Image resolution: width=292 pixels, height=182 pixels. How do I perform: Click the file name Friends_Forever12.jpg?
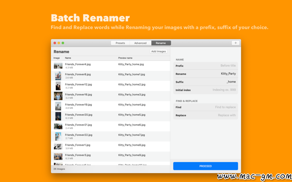pos(78,84)
